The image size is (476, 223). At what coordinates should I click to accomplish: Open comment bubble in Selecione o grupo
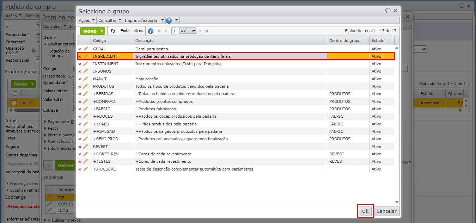coord(388,11)
